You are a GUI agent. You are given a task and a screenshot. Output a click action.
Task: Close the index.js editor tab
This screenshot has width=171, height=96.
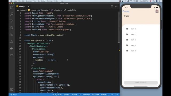(x=28, y=6)
